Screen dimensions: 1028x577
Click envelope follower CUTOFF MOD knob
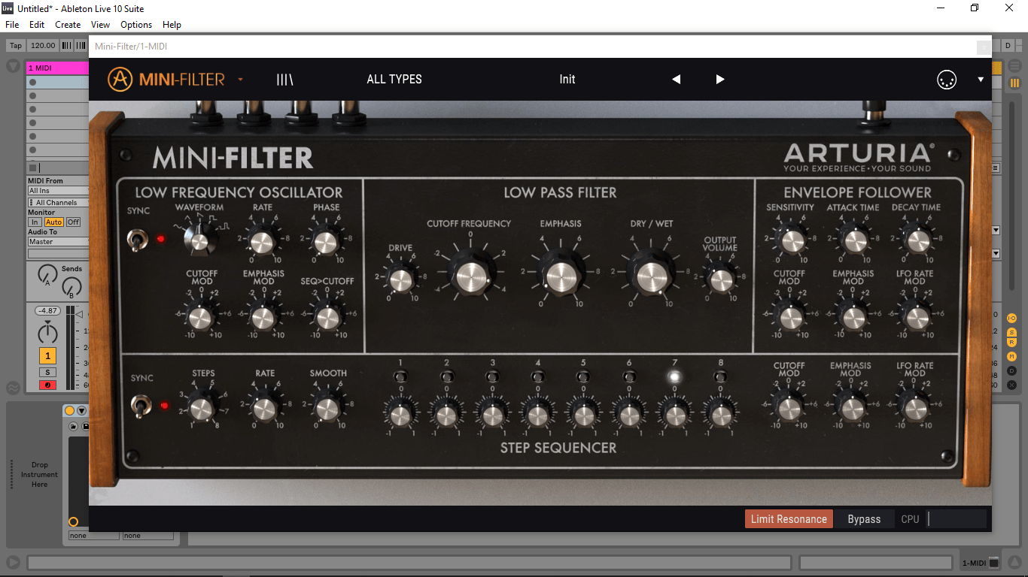[790, 319]
